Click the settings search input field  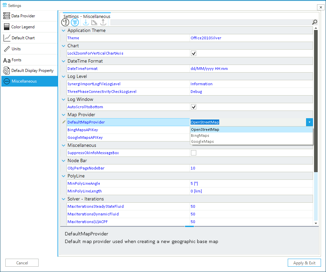click(x=210, y=22)
